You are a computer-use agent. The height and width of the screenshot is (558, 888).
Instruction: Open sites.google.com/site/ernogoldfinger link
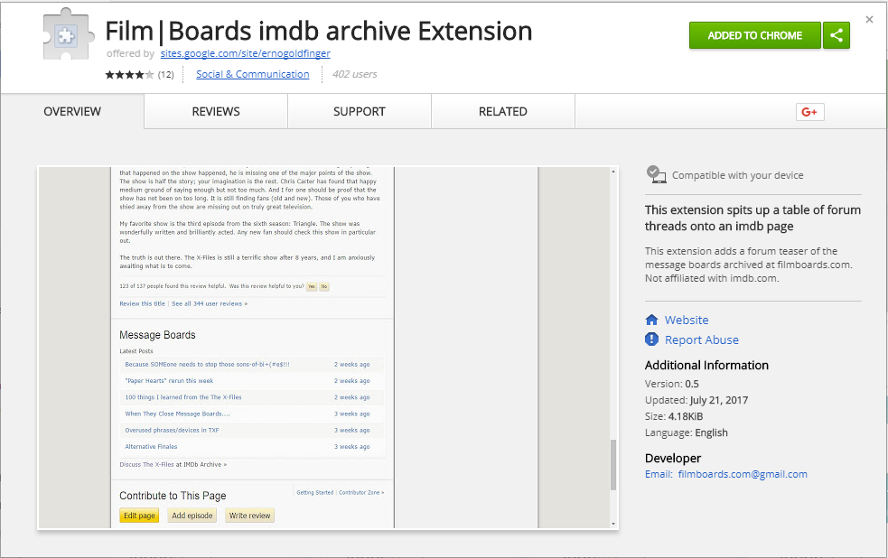(245, 53)
